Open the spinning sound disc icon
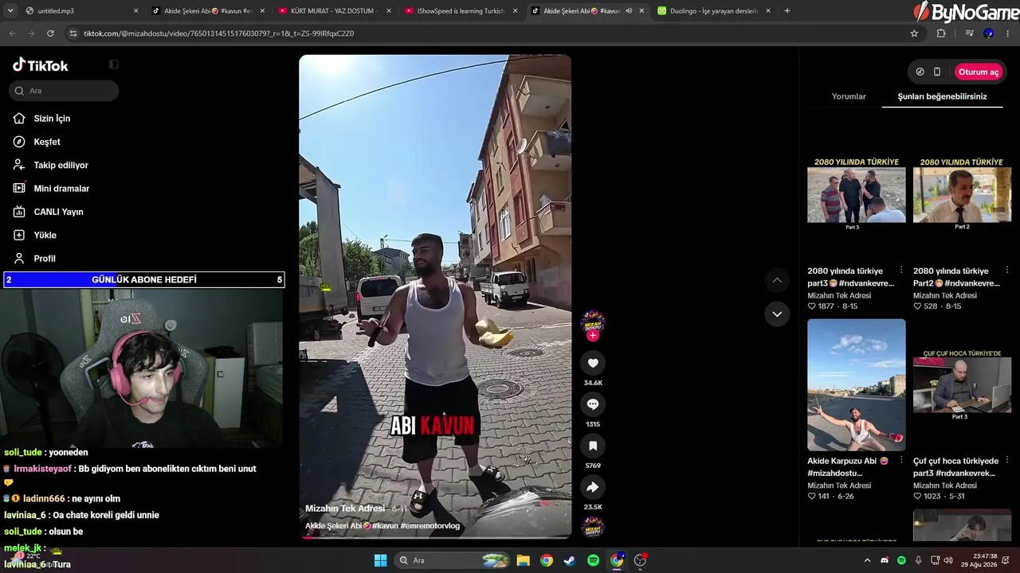1020x573 pixels. tap(593, 527)
